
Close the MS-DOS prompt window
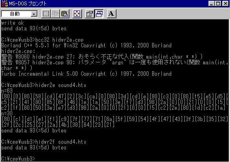point(225,4)
